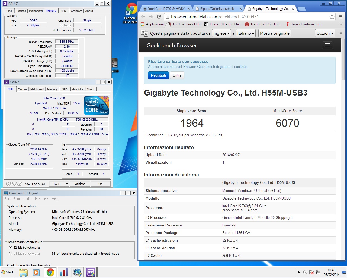
Task: Open Geekbench File menu
Action: point(7,199)
